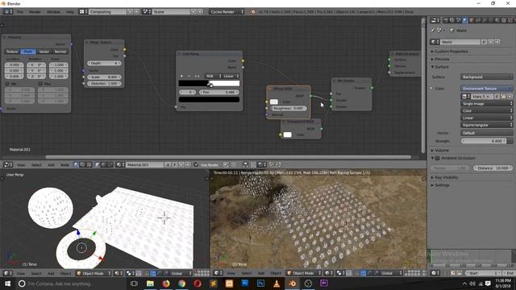Open the File menu
This screenshot has width=516, height=290.
(x=20, y=11)
